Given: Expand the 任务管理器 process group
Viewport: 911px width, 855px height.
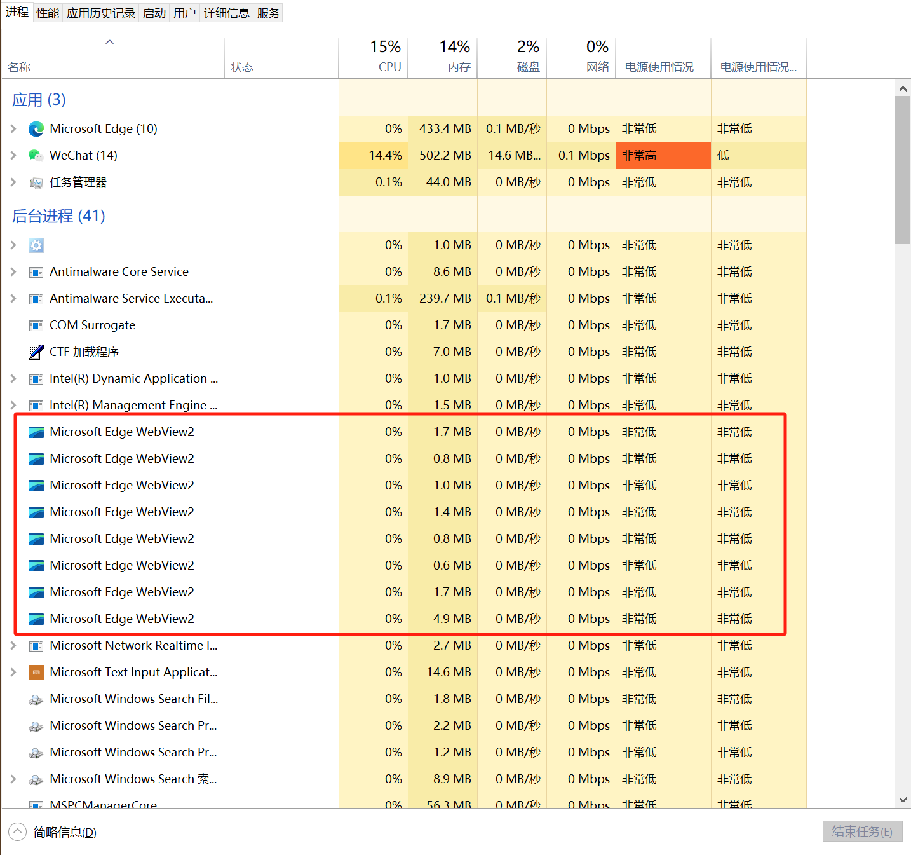Looking at the screenshot, I should point(13,182).
